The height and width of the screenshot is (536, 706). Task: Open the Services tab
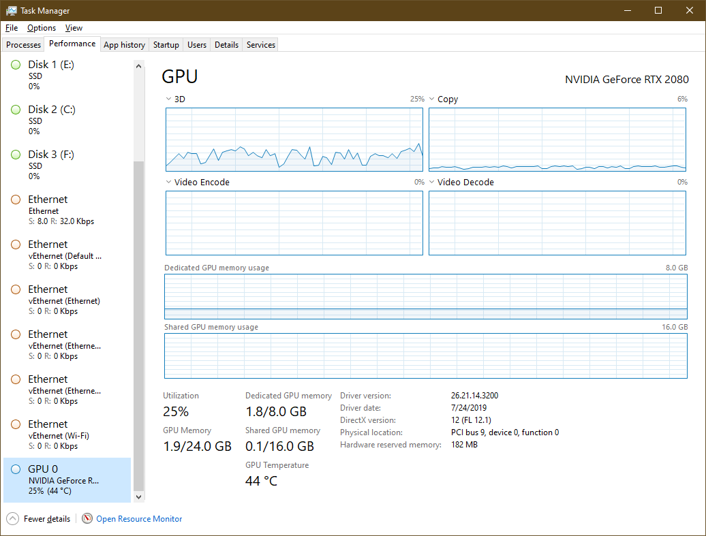coord(261,45)
